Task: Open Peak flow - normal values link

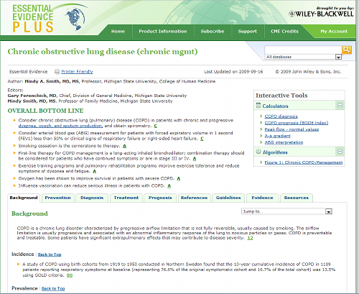Action: click(x=292, y=129)
